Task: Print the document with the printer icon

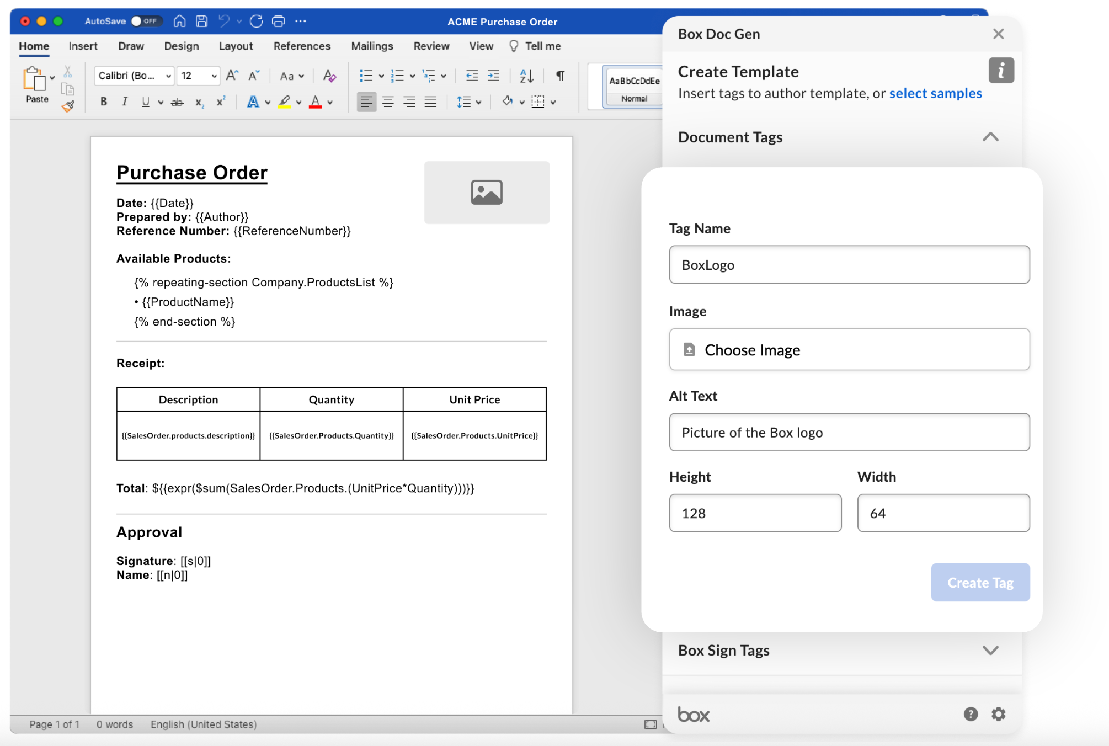Action: (x=279, y=21)
